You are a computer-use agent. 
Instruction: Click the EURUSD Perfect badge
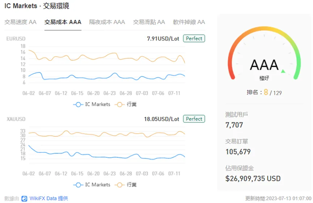(194, 38)
